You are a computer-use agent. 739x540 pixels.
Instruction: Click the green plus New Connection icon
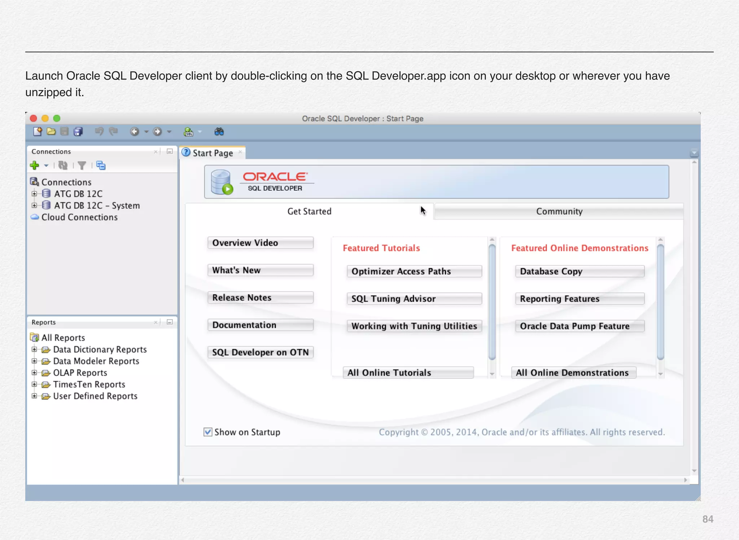click(x=35, y=165)
